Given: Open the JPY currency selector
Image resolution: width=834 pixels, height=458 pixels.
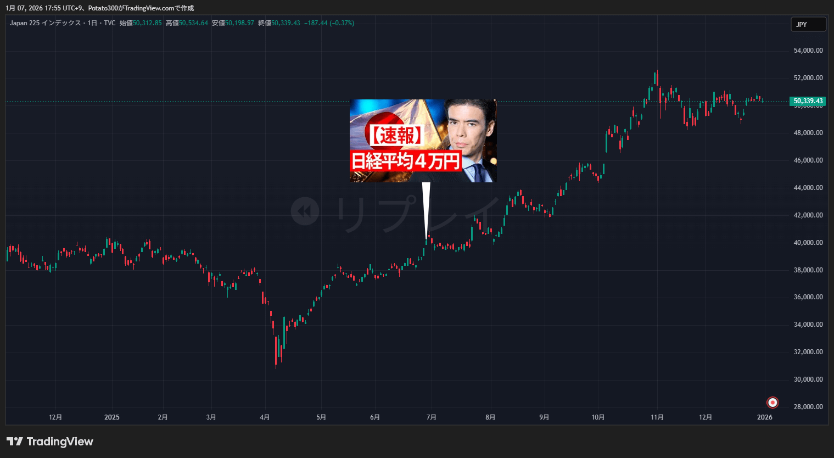Looking at the screenshot, I should click(808, 24).
